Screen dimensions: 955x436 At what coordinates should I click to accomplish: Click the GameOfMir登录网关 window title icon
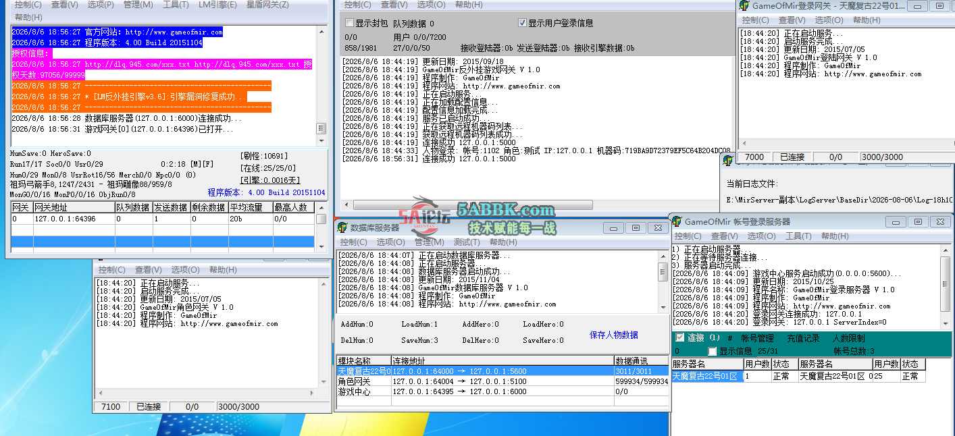[744, 5]
